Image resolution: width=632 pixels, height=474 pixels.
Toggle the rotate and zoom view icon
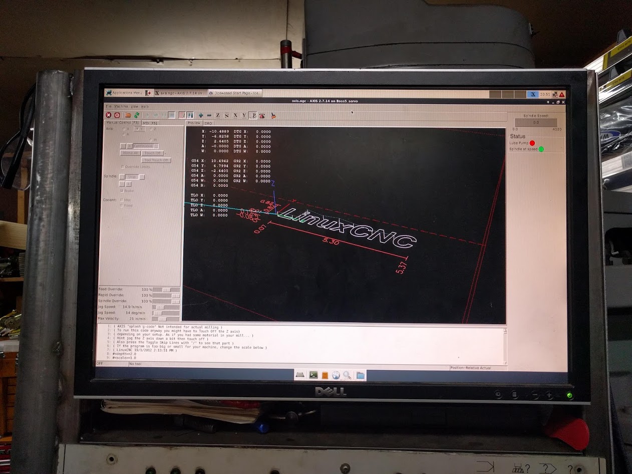[262, 115]
